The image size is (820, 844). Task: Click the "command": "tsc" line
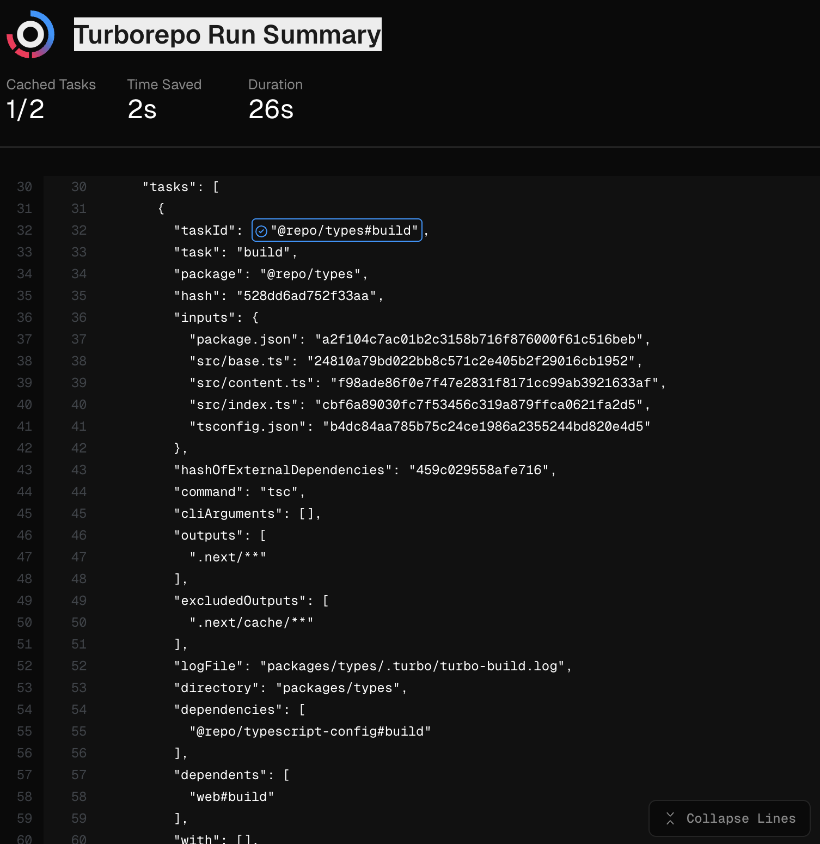(240, 492)
